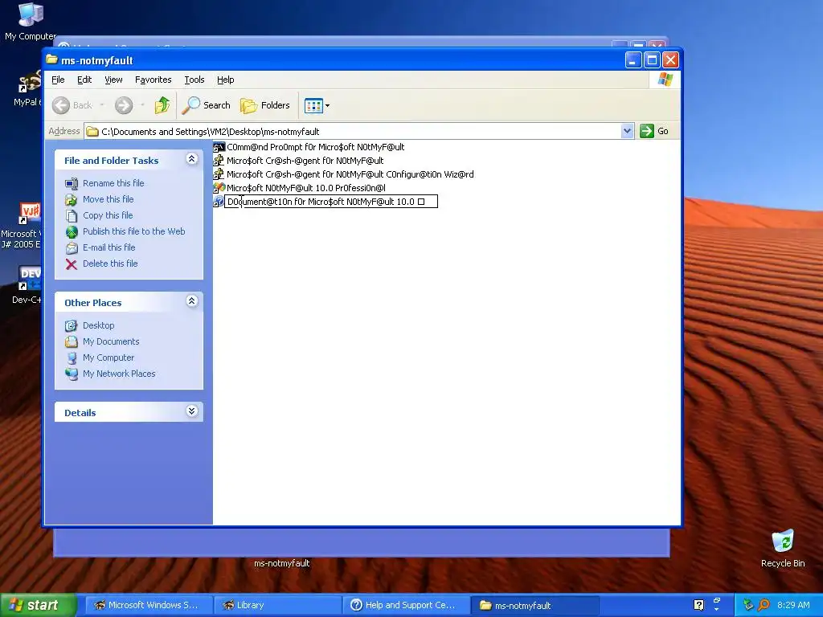
Task: Click the Forward navigation arrow icon
Action: [124, 105]
